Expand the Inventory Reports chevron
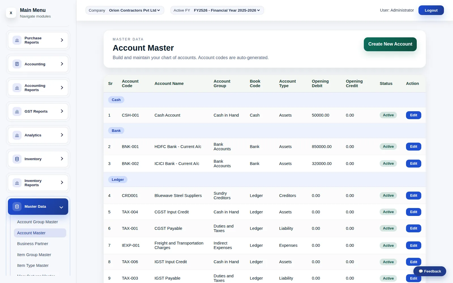453x283 pixels. 62,183
